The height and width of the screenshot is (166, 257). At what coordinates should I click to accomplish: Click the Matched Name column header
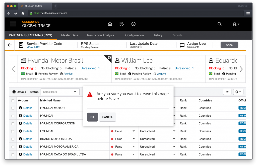(x=50, y=100)
